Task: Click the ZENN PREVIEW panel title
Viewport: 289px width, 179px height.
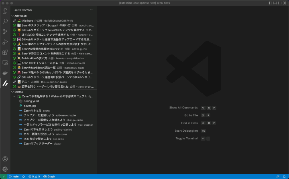Action: (23, 10)
